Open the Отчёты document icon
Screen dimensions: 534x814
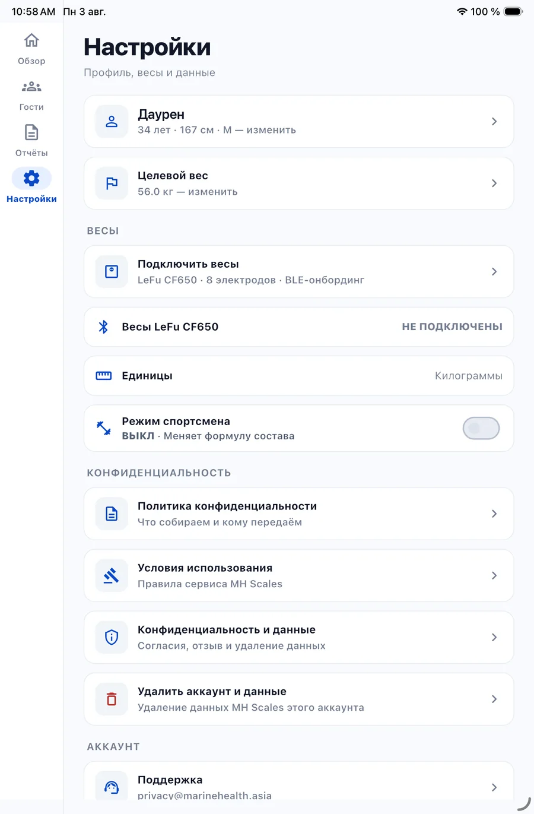(x=31, y=132)
